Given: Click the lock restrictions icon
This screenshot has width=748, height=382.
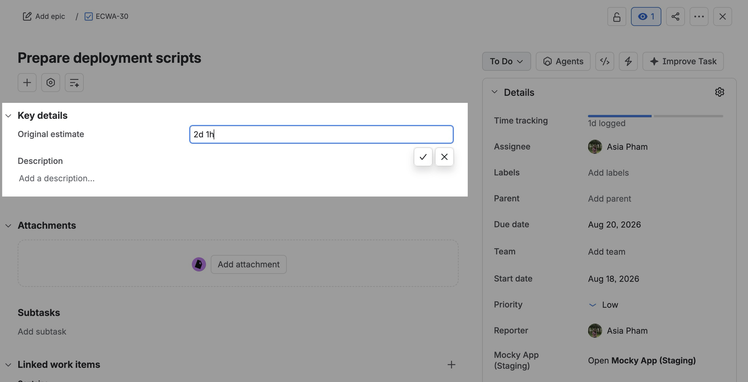Looking at the screenshot, I should pyautogui.click(x=617, y=17).
